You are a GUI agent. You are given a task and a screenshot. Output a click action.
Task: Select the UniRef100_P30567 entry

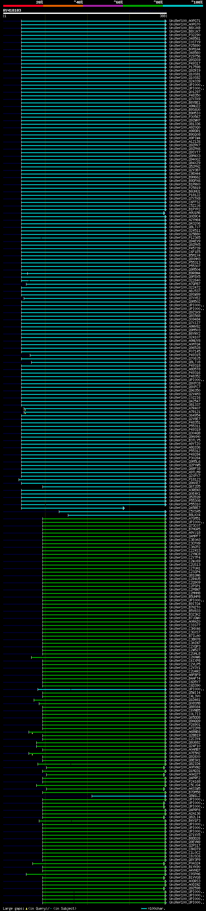click(x=184, y=117)
